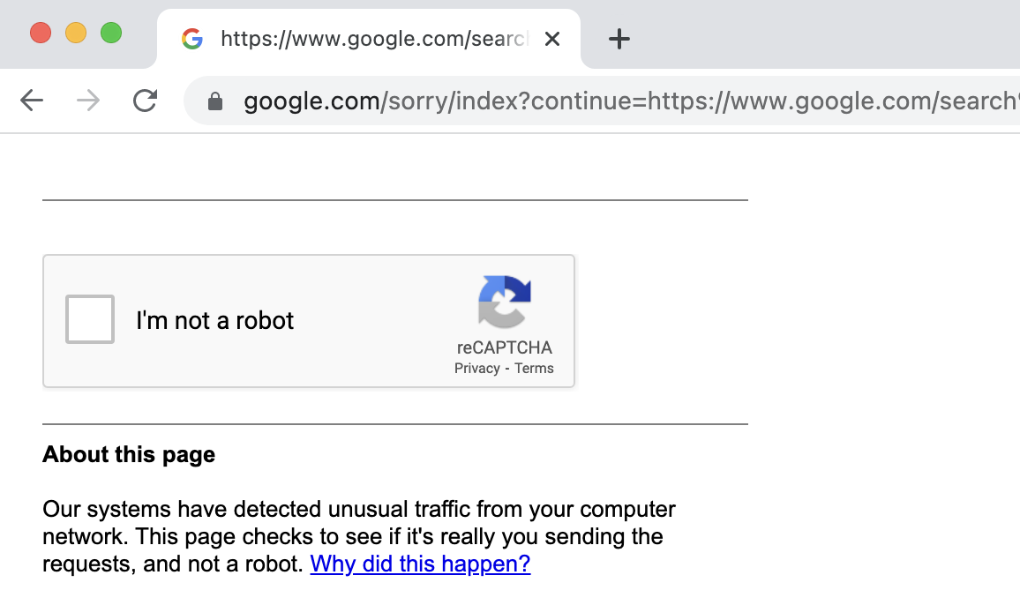The image size is (1020, 605).
Task: Click the yellow minimize traffic light
Action: tap(76, 31)
